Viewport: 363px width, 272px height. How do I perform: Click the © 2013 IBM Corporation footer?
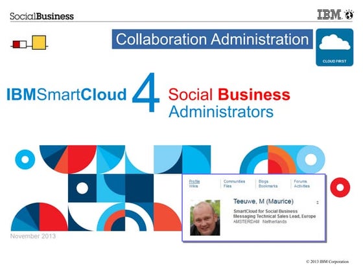point(327,262)
